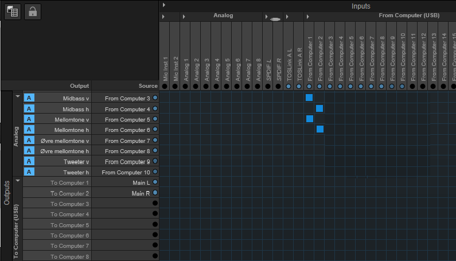The image size is (456, 261).
Task: Toggle routing From Computer 1 to Midbass v
Action: click(x=310, y=98)
